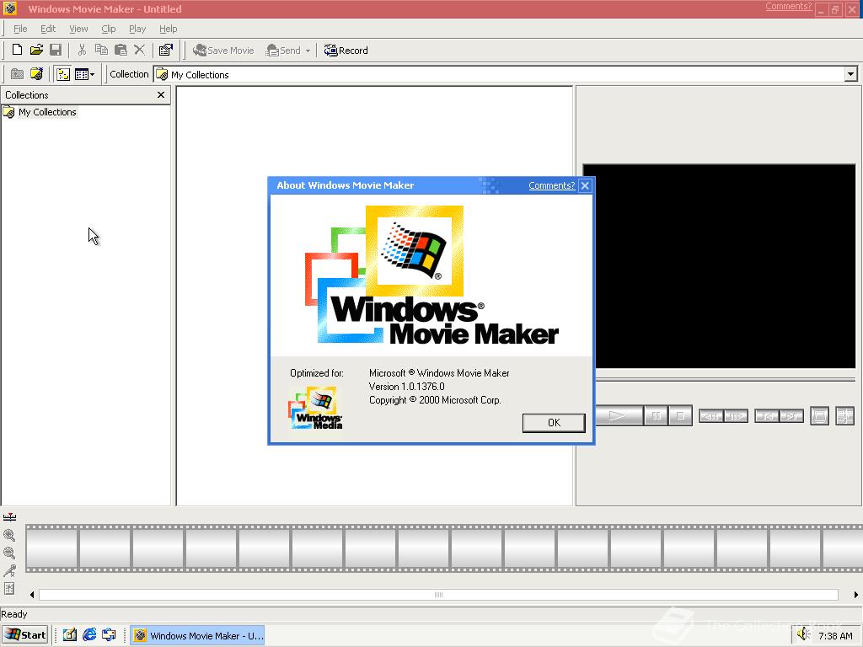Click the first storyboard frame

(51, 548)
